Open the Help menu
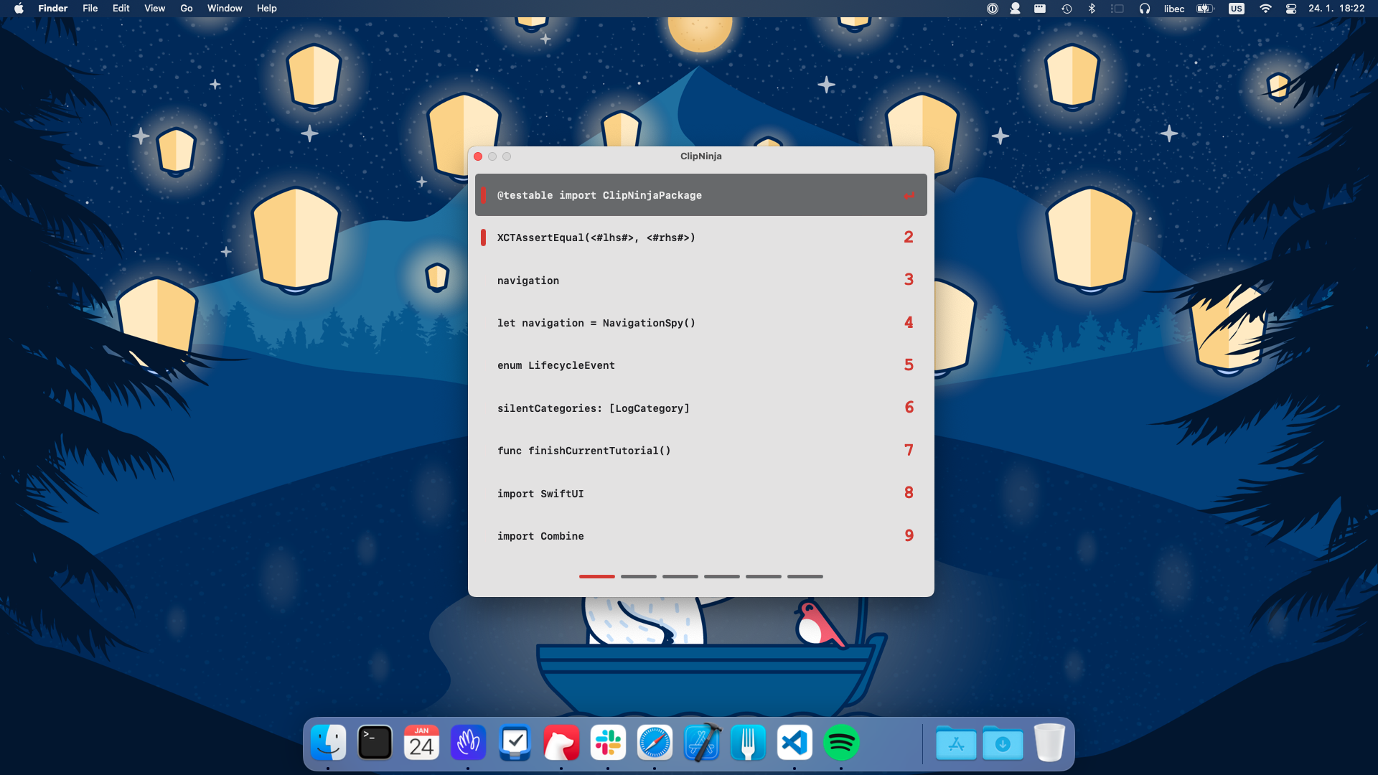This screenshot has height=775, width=1378. [x=266, y=9]
